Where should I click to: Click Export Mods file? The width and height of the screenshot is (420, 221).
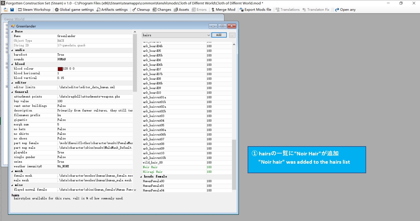(255, 10)
